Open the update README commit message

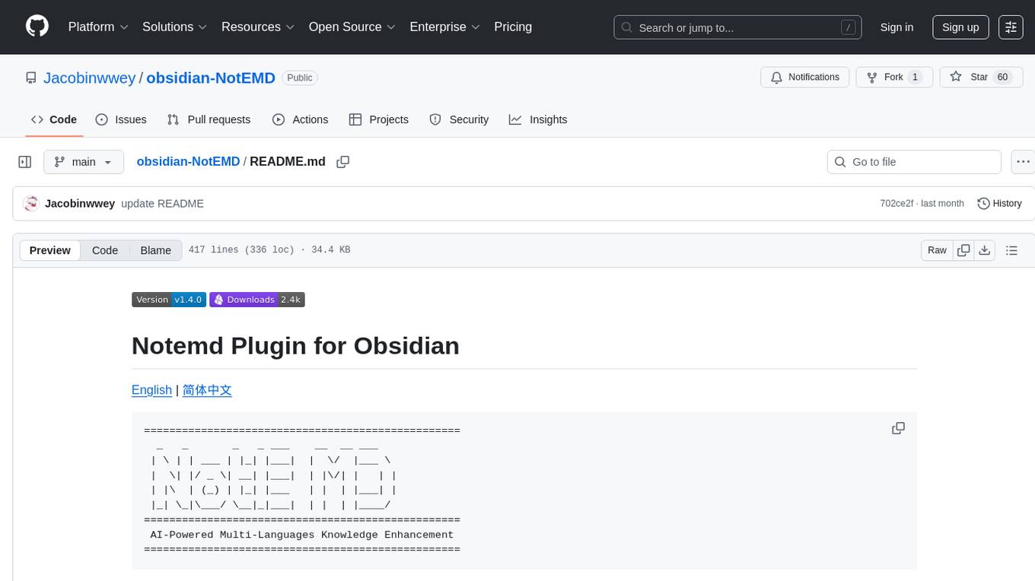162,203
